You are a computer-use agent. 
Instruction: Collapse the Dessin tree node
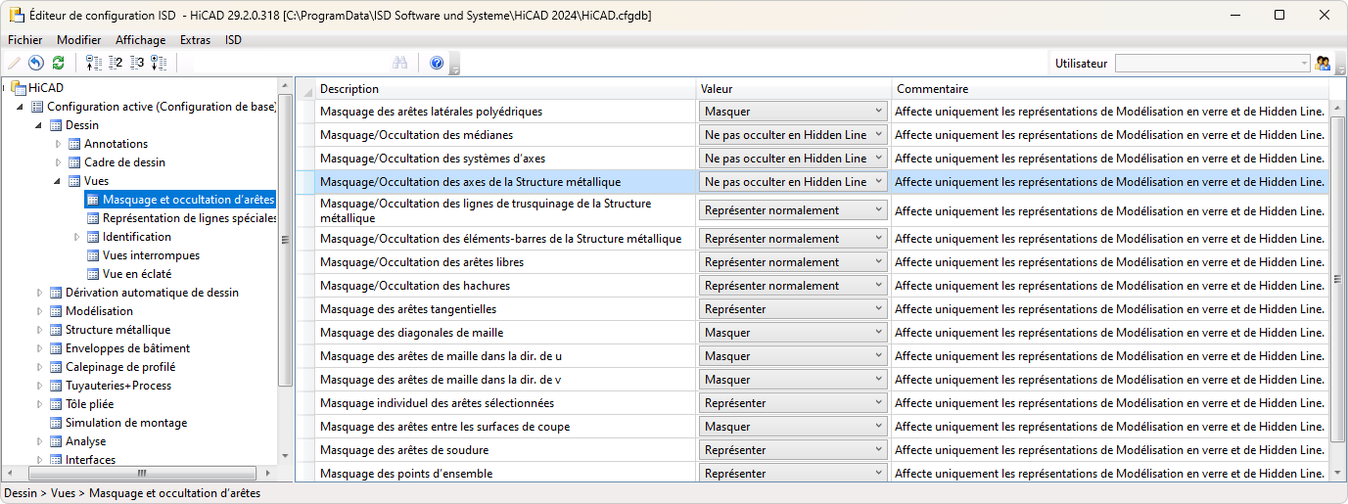tap(40, 125)
